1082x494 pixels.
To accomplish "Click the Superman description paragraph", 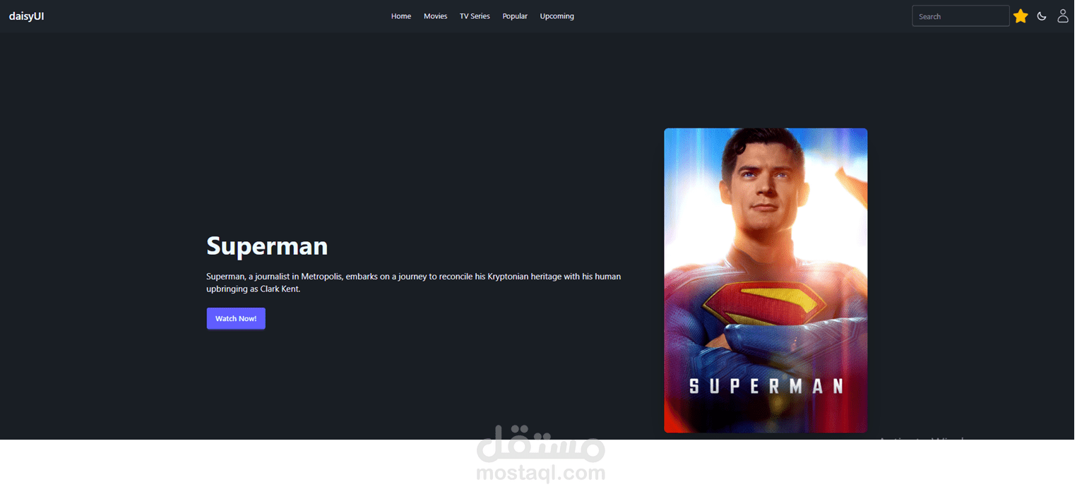I will [414, 282].
